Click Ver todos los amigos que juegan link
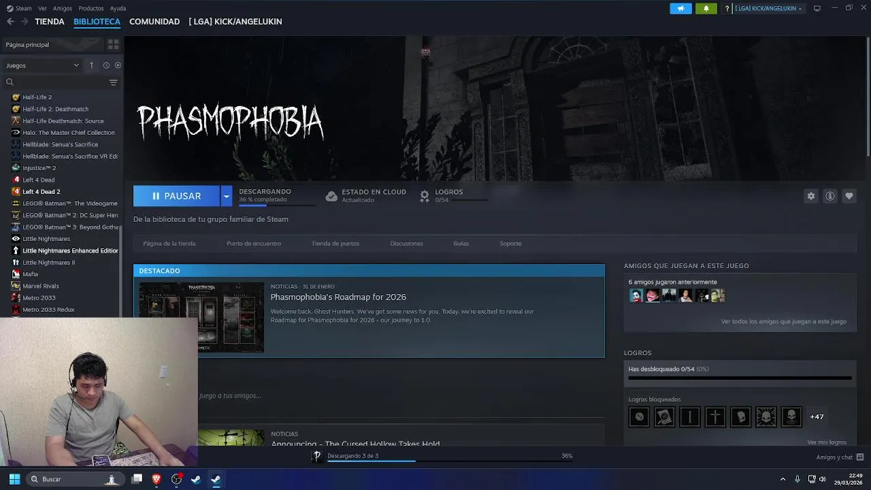The width and height of the screenshot is (871, 490). (784, 321)
